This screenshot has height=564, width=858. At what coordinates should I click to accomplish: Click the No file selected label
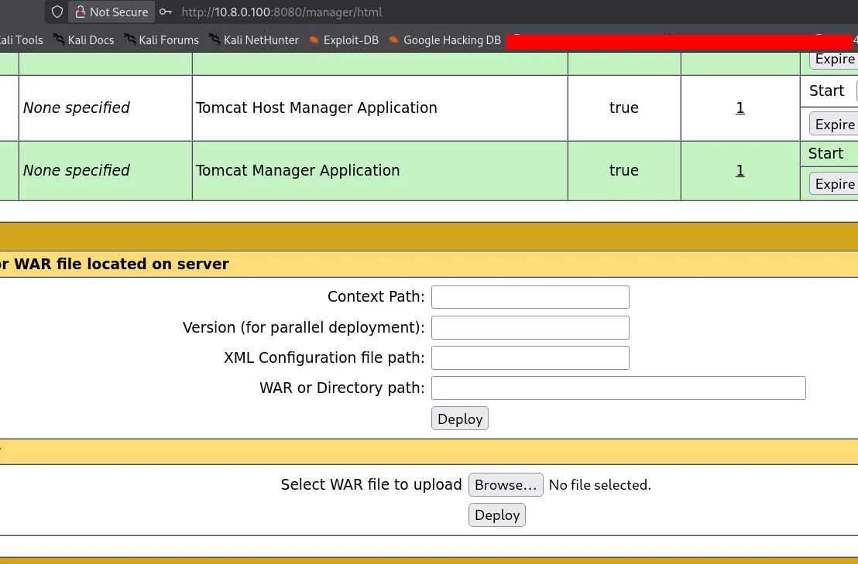[x=599, y=485]
